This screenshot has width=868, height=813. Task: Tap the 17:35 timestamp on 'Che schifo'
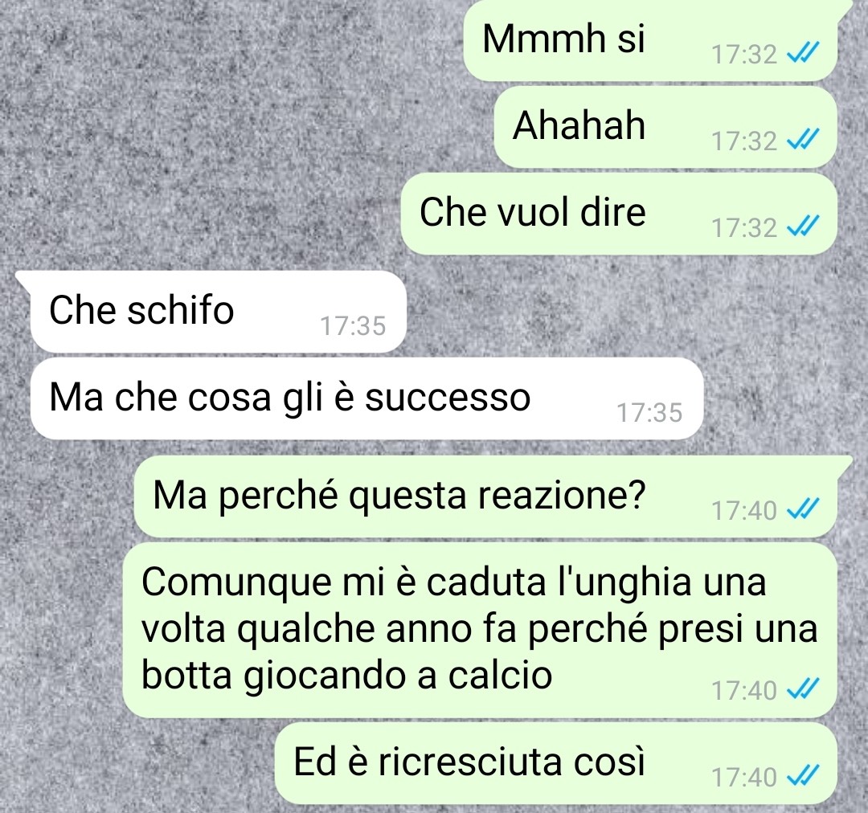353,326
